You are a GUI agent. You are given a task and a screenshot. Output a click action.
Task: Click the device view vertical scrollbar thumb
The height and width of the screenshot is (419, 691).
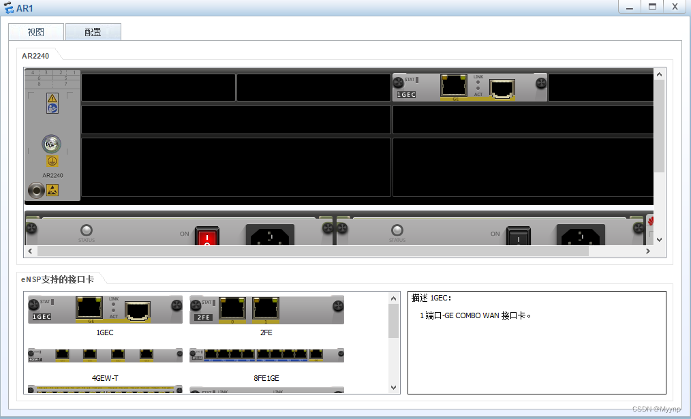click(x=659, y=126)
